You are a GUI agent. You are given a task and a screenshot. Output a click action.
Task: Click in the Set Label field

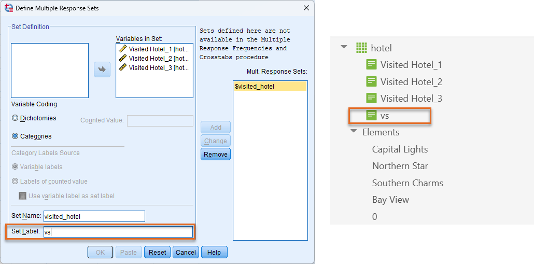tap(118, 232)
